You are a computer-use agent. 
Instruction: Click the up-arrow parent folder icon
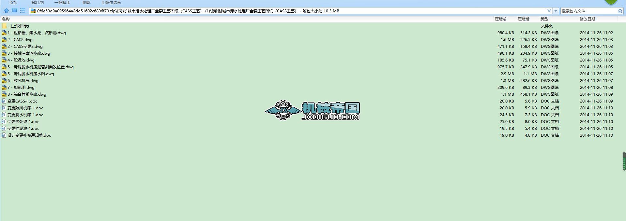coord(6,11)
